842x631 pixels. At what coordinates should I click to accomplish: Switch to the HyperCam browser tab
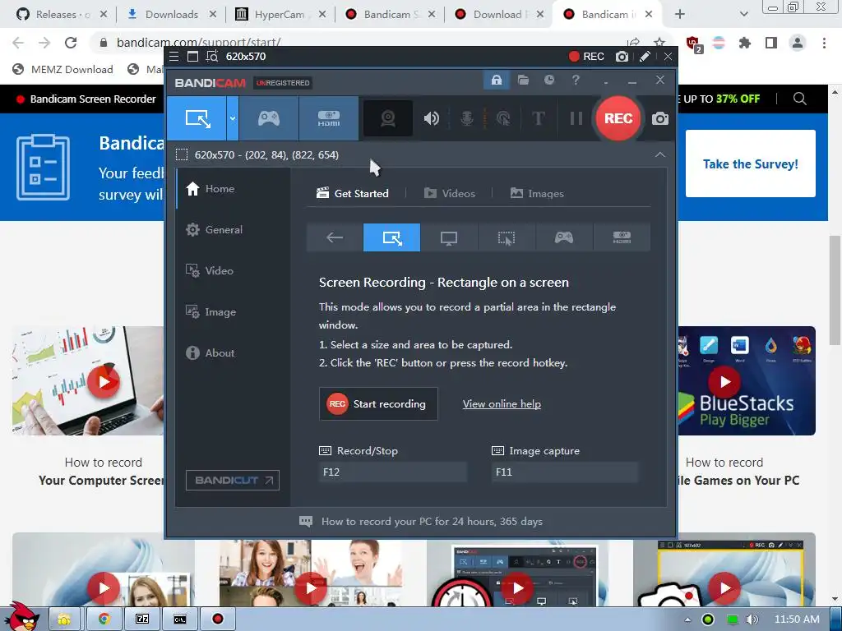[280, 15]
